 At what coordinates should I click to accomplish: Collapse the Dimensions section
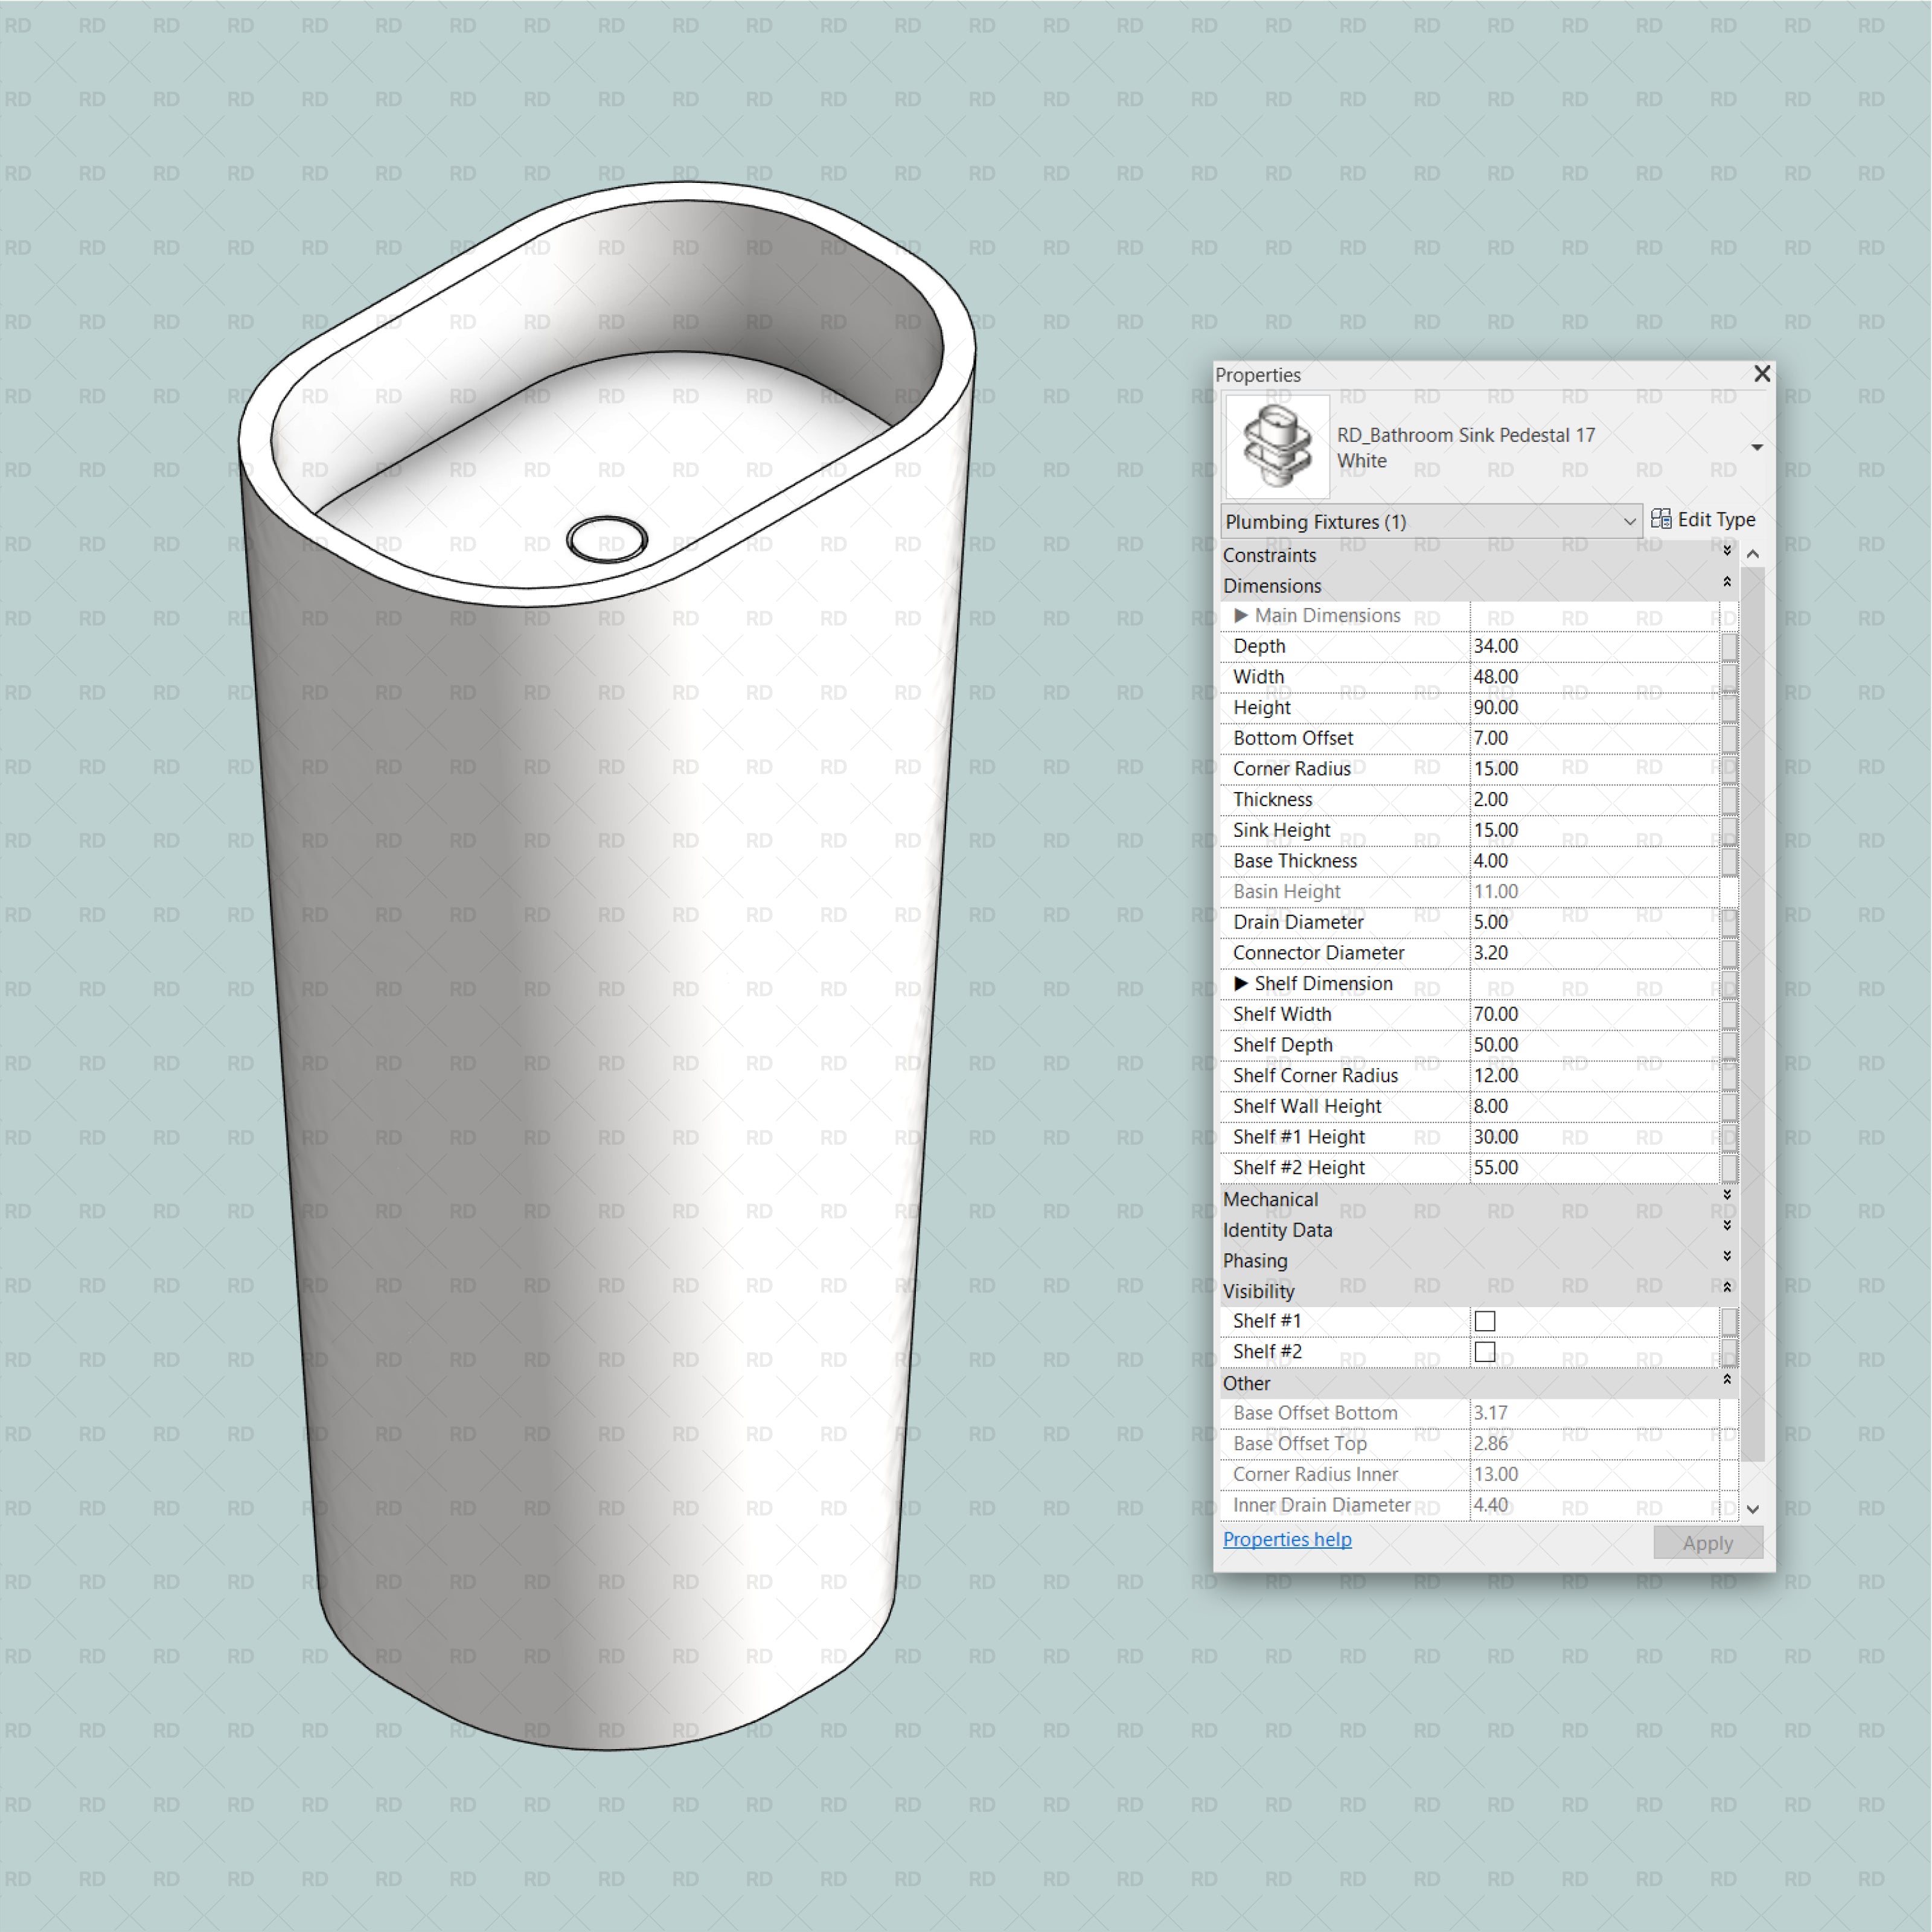click(1727, 582)
